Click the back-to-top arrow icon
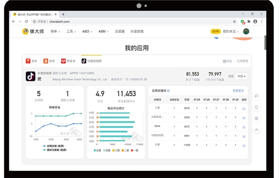Screen dimensions: 280x178 [256, 129]
